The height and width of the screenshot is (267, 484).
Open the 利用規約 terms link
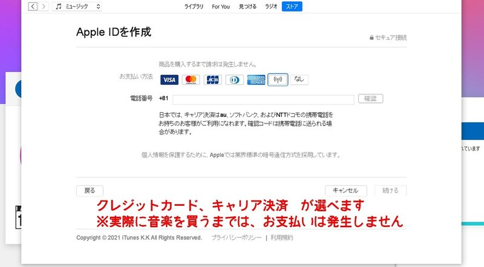(282, 238)
